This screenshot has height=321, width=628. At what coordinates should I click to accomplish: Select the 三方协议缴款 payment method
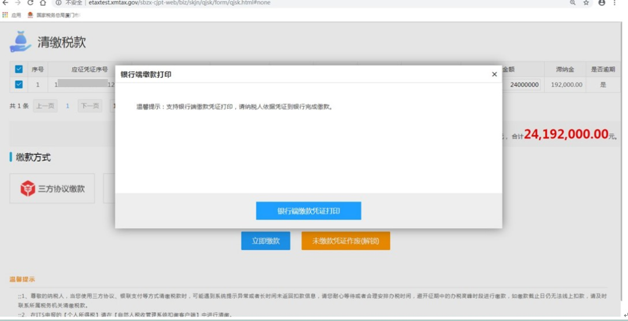(x=52, y=188)
